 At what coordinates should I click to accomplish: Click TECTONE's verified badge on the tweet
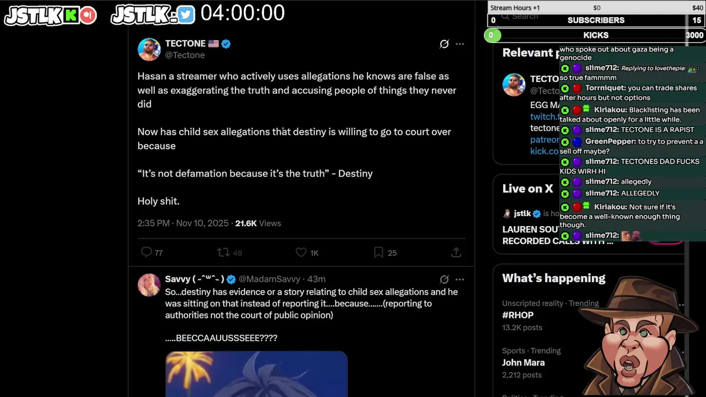[x=226, y=44]
